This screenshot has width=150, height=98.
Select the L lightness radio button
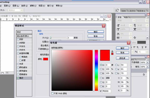[116, 65]
